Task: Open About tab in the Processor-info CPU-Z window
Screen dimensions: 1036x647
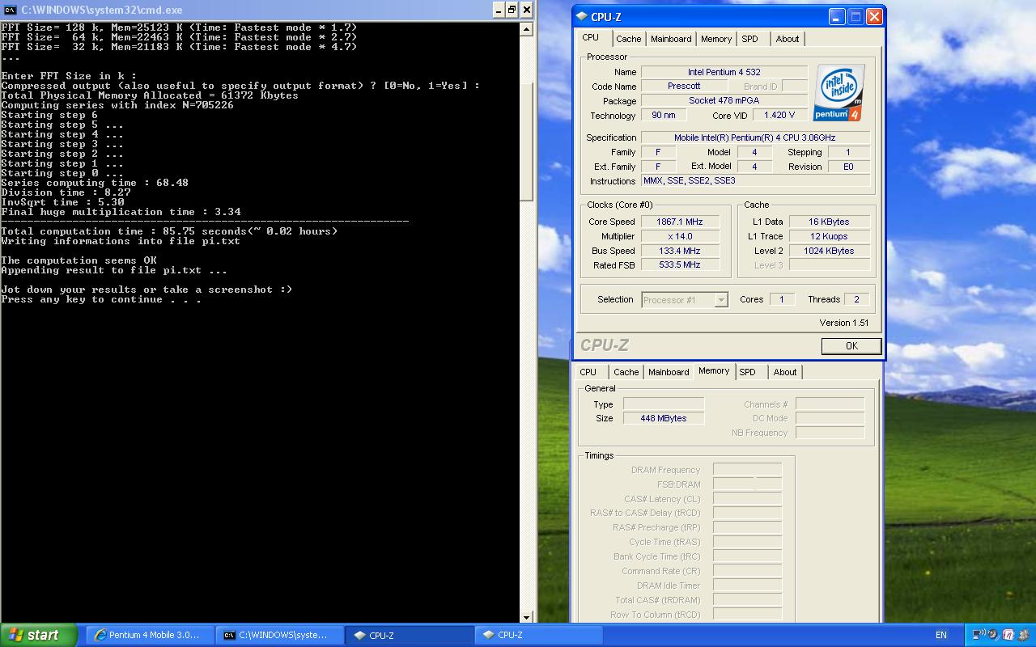Action: tap(788, 39)
